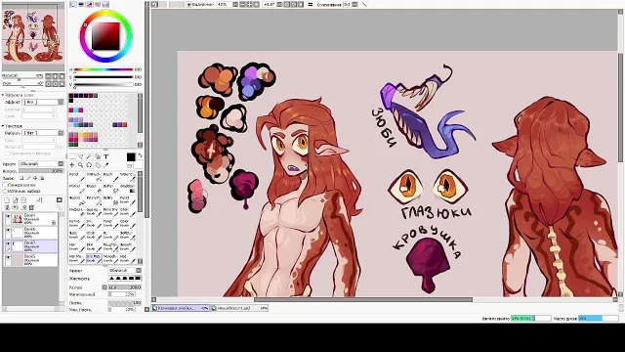Select the eyedropper color picker tool

click(x=106, y=165)
